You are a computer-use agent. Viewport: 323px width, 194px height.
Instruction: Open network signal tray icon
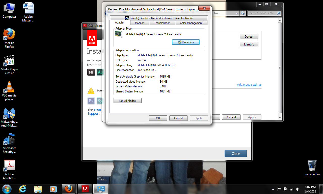291,189
